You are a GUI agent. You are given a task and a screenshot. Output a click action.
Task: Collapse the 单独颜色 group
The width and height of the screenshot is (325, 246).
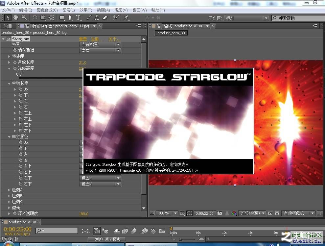[x=9, y=137]
